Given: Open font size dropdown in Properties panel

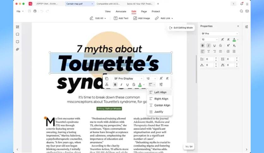Looking at the screenshot, I should point(209,40).
